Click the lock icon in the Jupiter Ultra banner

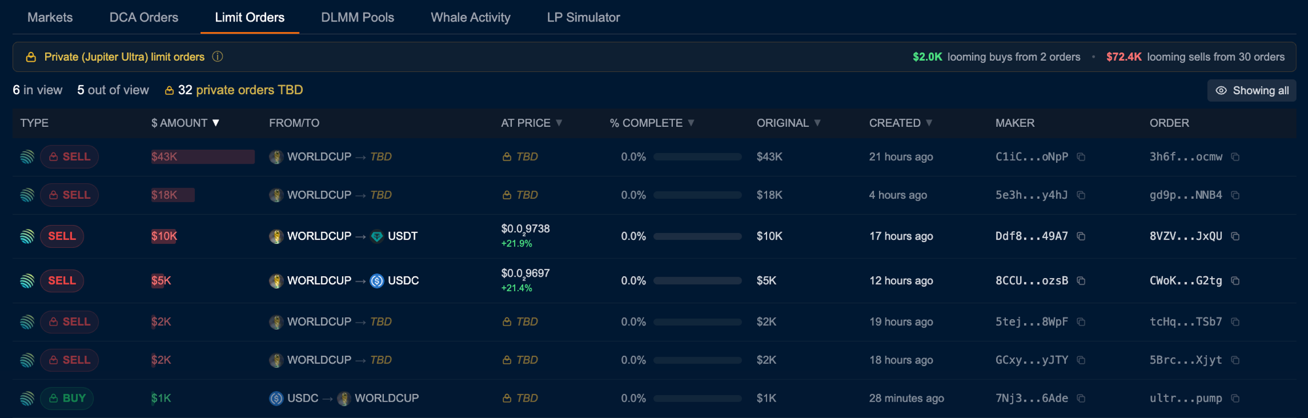click(x=31, y=57)
